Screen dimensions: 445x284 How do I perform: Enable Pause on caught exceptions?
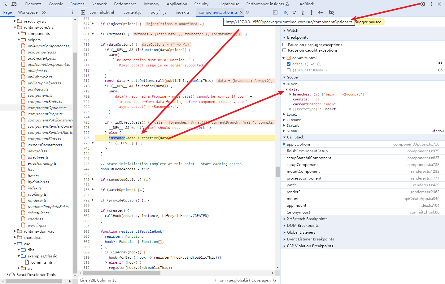284,50
